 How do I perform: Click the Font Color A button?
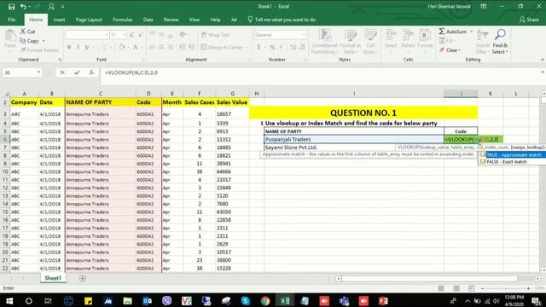click(136, 47)
